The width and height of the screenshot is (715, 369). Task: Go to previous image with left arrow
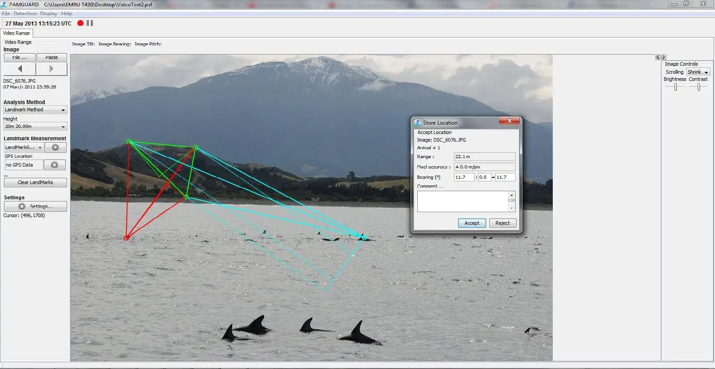click(20, 69)
